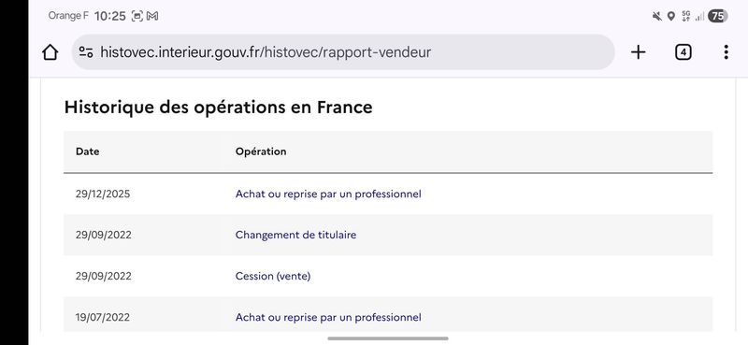Viewport: 748px width, 345px height.
Task: Tap the muted sound icon in status bar
Action: coord(657,16)
